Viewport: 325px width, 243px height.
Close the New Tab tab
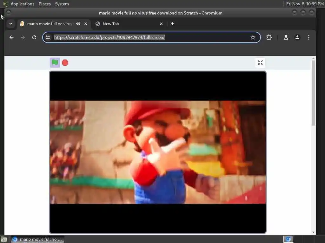[x=161, y=24]
